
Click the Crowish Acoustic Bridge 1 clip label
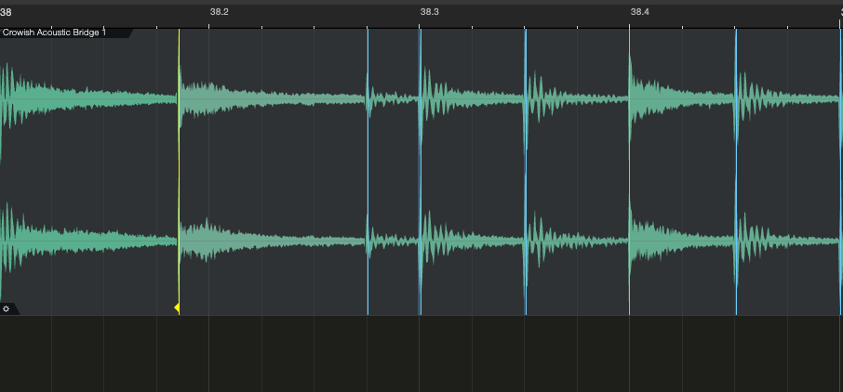tap(56, 33)
